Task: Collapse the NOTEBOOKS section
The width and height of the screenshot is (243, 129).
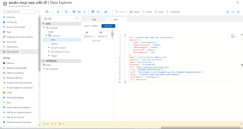Action: tap(43, 61)
